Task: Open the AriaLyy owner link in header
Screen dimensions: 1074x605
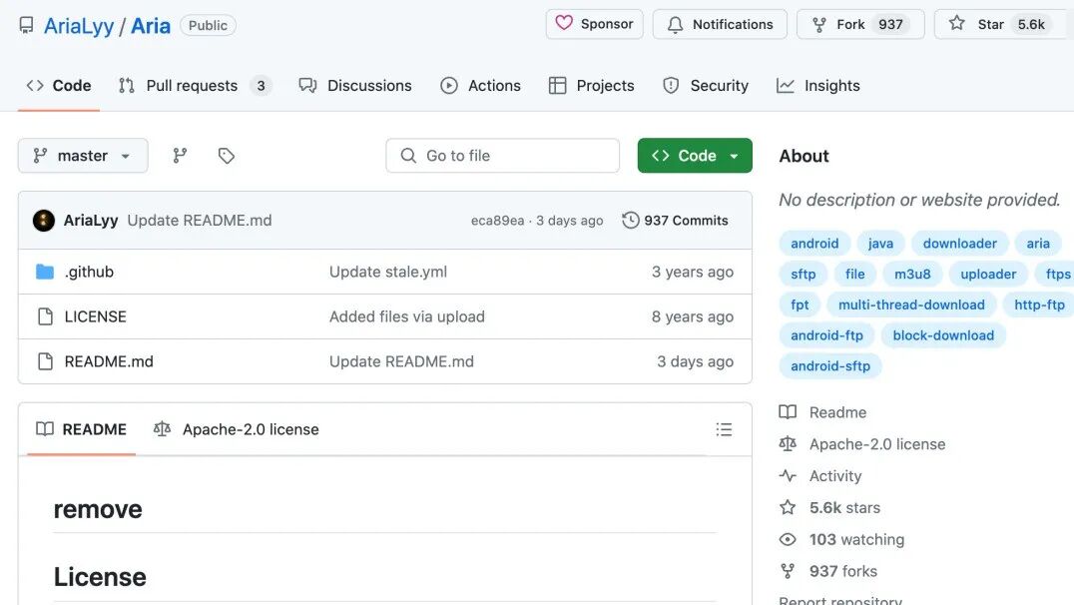Action: pyautogui.click(x=79, y=26)
